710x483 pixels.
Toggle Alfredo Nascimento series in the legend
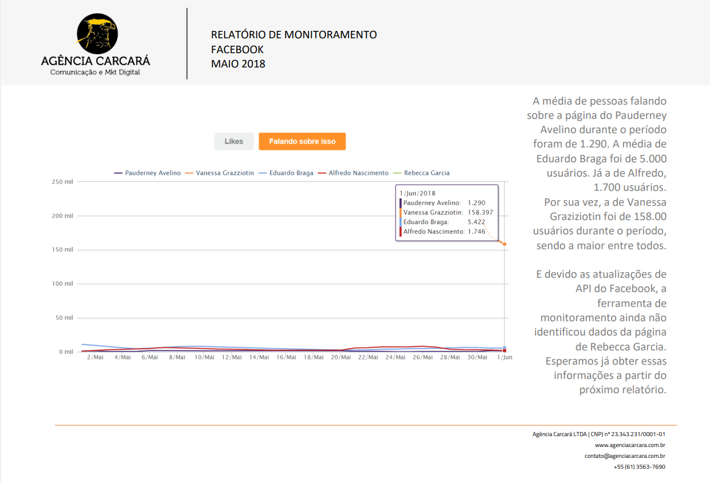(353, 173)
